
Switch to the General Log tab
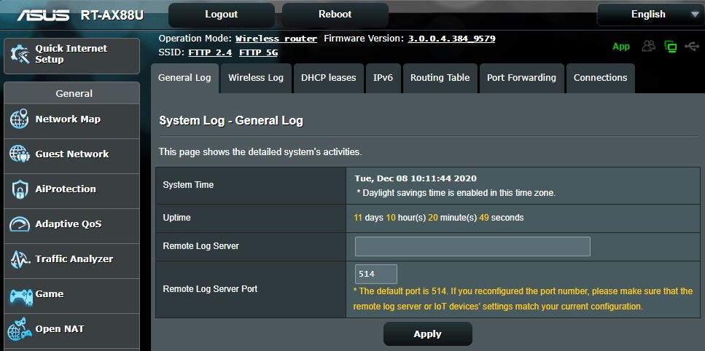pos(184,78)
